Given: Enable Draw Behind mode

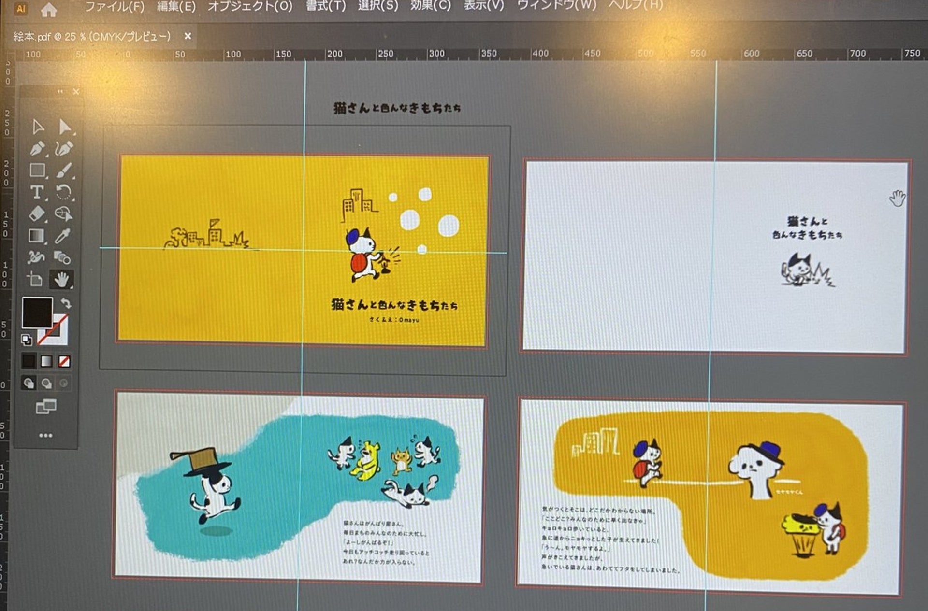Looking at the screenshot, I should point(46,384).
